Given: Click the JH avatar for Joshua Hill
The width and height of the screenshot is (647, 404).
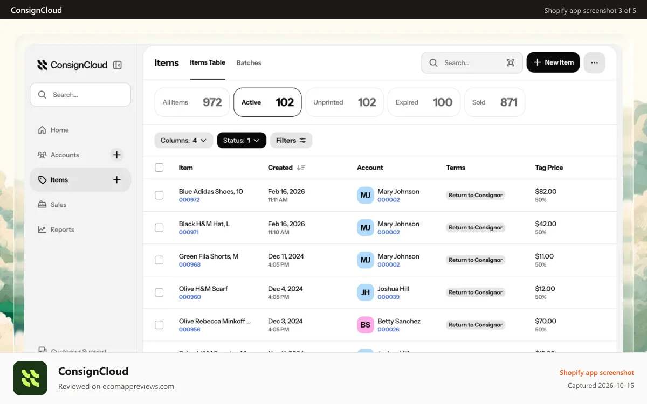Looking at the screenshot, I should pos(366,292).
